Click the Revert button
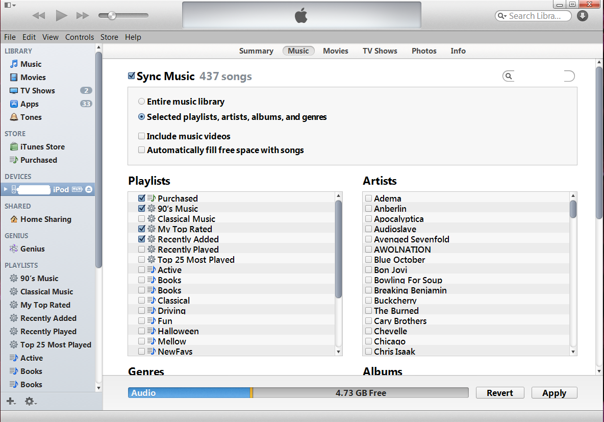 (x=500, y=393)
